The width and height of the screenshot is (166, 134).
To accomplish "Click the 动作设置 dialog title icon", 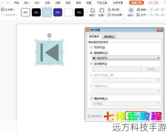I will (x=87, y=30).
